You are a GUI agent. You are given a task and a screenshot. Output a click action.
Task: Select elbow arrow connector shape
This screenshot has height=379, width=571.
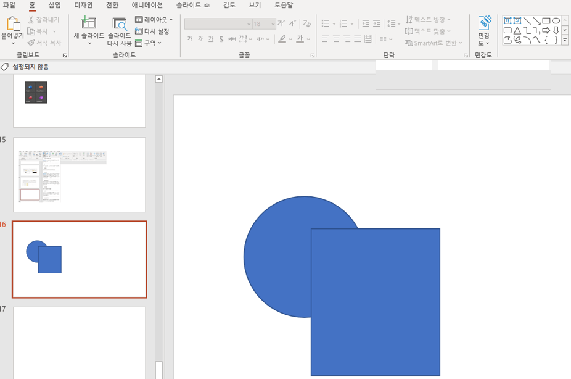point(536,30)
